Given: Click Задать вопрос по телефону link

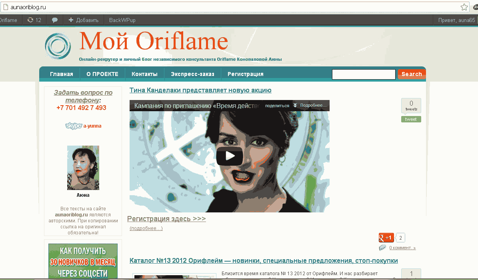Looking at the screenshot, I should click(83, 96).
